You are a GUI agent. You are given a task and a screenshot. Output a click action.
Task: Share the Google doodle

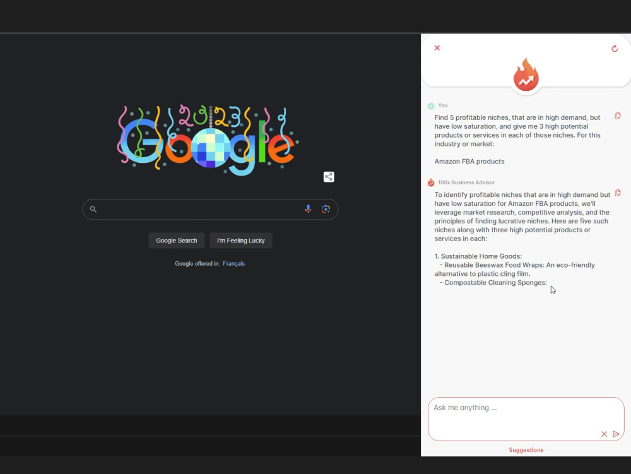click(x=329, y=177)
